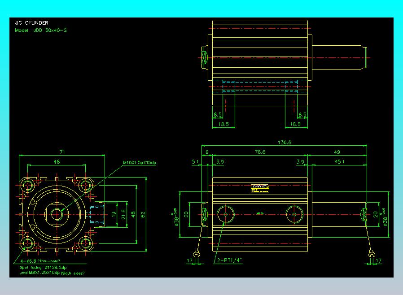Click the 'Model. JDD 50x40-S' label
Screen dimensions: 403x295
point(40,30)
